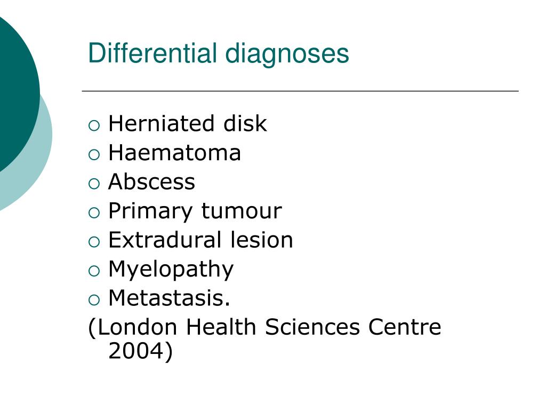Click the bullet circle beside Haematoma
Image resolution: width=546 pixels, height=410 pixels.
[x=94, y=154]
